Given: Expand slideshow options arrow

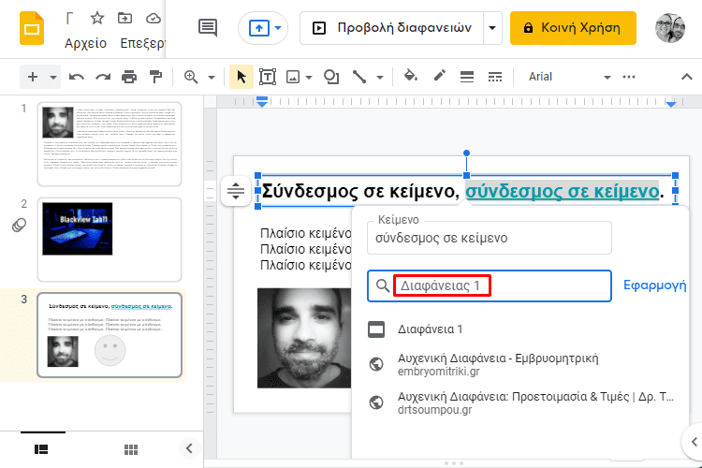Looking at the screenshot, I should click(492, 28).
